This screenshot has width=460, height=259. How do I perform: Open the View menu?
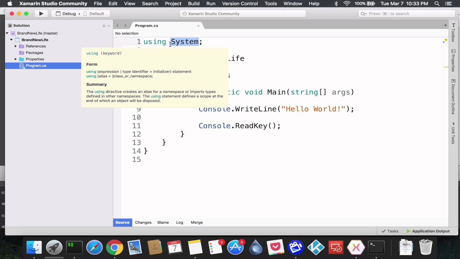click(130, 4)
